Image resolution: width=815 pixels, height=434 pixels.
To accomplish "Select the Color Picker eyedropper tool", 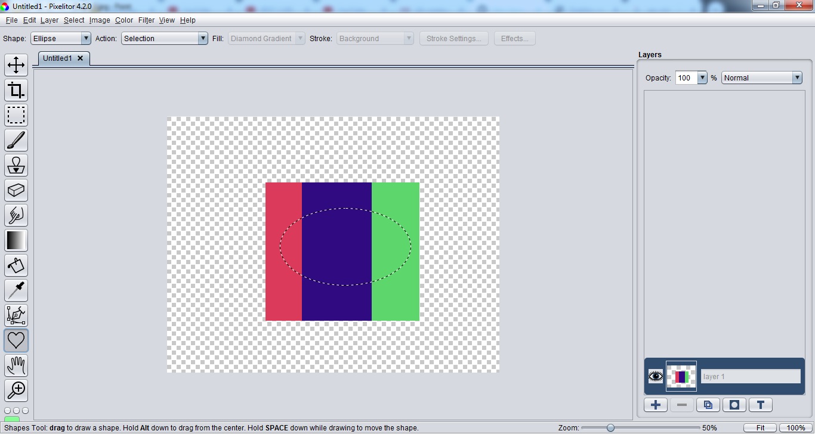I will pyautogui.click(x=16, y=290).
